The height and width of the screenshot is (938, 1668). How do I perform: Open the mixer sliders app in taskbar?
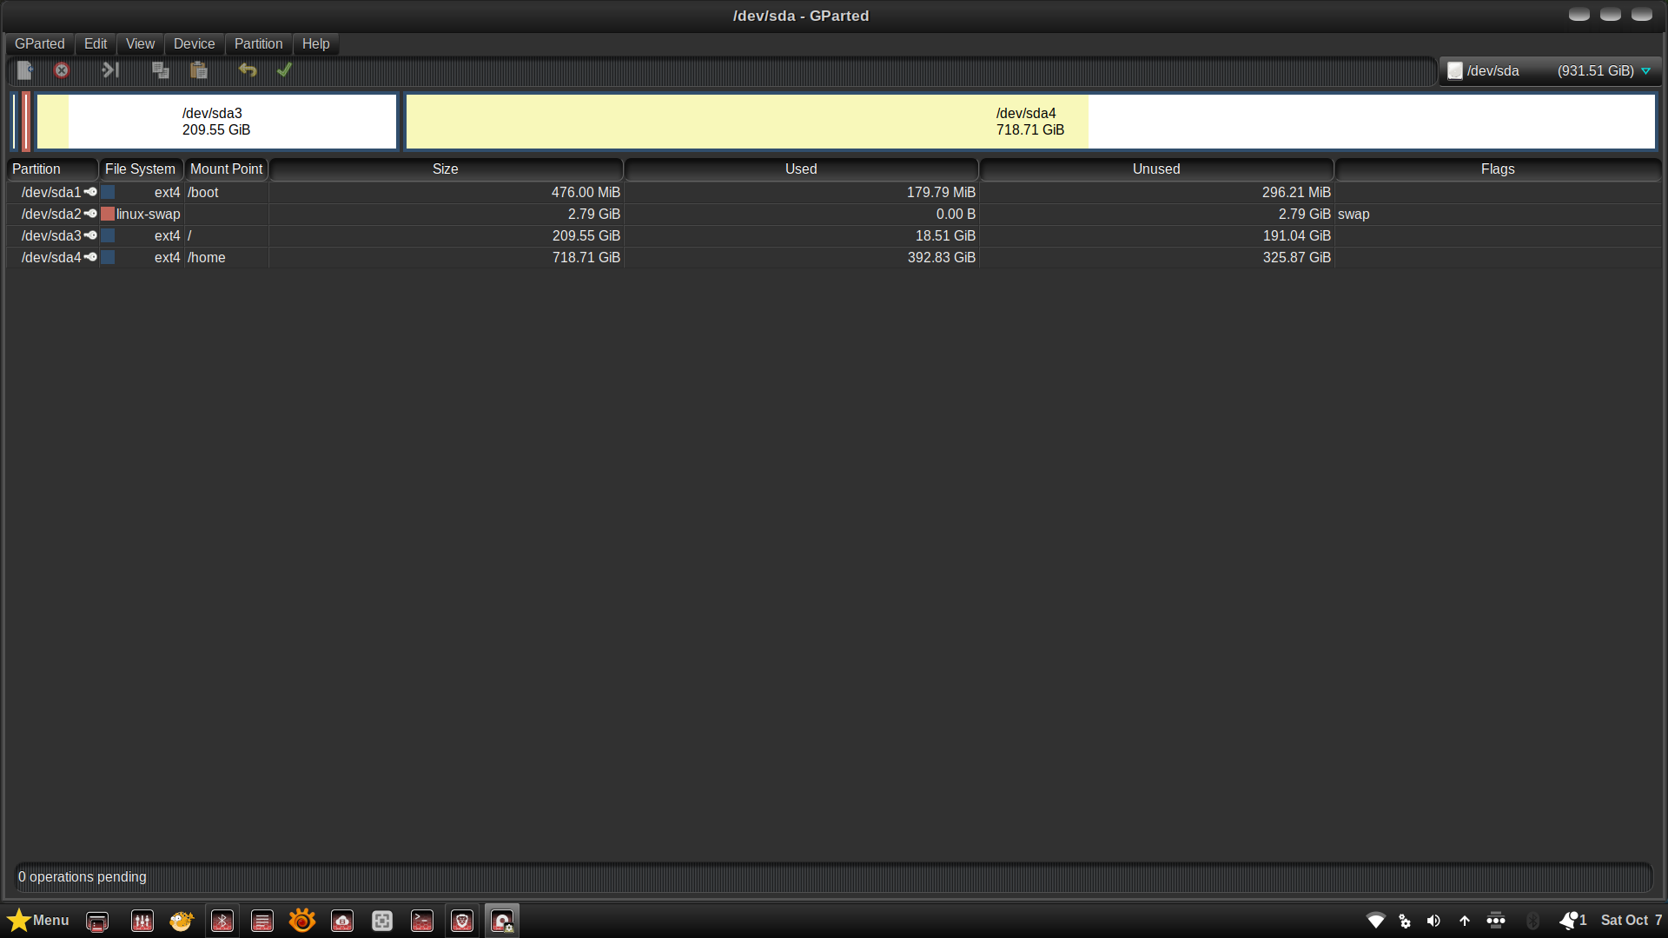coord(142,921)
